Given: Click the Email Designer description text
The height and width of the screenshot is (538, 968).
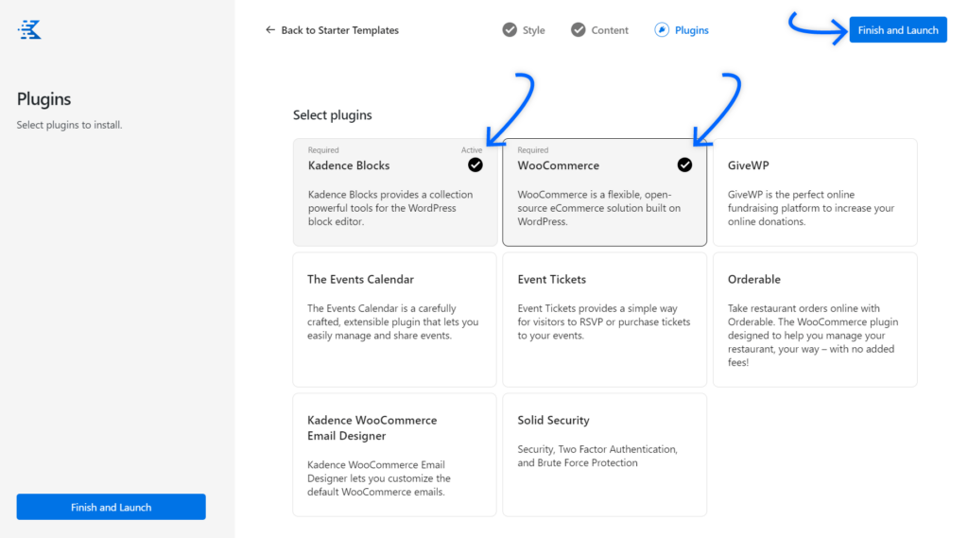Looking at the screenshot, I should pyautogui.click(x=379, y=478).
